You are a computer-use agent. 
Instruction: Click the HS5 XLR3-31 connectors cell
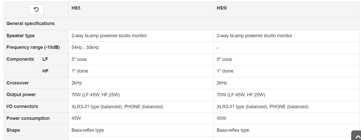pyautogui.click(x=117, y=107)
